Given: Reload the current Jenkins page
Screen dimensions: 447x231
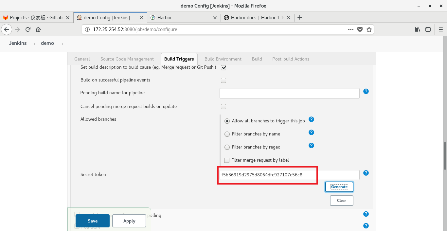Looking at the screenshot, I should [x=28, y=29].
